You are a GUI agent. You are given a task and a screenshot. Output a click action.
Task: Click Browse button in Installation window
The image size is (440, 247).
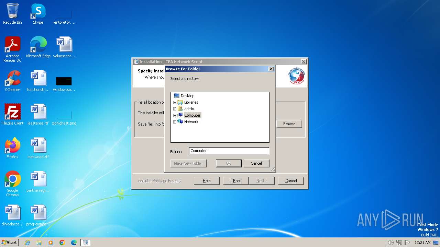coord(289,124)
